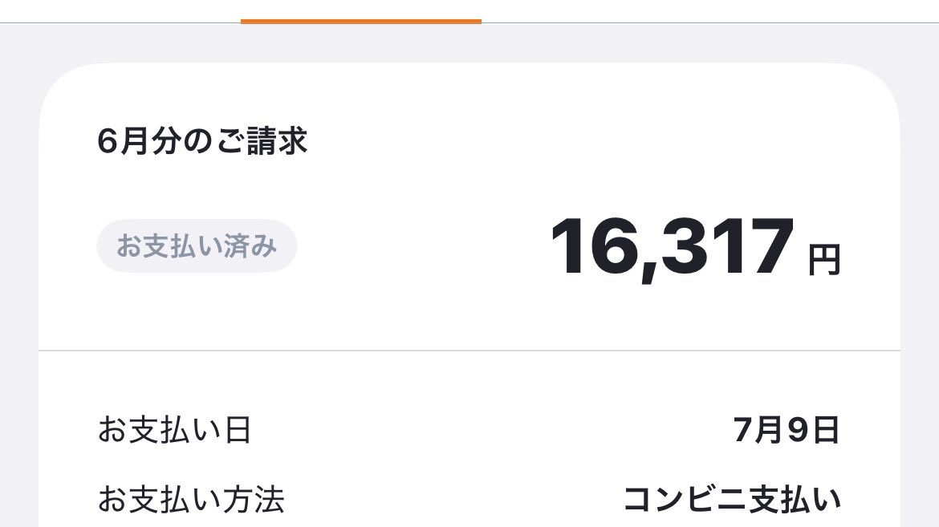Viewport: 939px width, 527px height.
Task: Click gray area between tab bar and card
Action: click(469, 43)
